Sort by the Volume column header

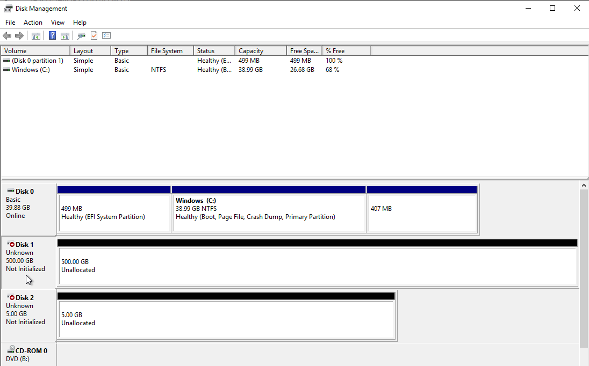tap(35, 50)
